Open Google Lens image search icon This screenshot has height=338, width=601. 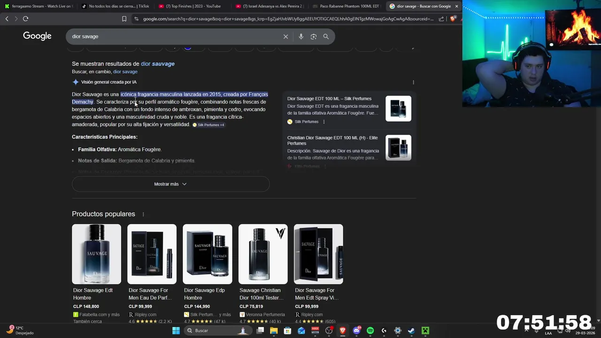click(x=314, y=37)
